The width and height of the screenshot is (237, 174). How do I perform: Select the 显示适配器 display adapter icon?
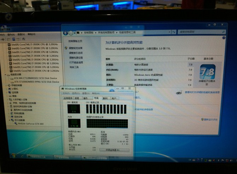click(12, 120)
